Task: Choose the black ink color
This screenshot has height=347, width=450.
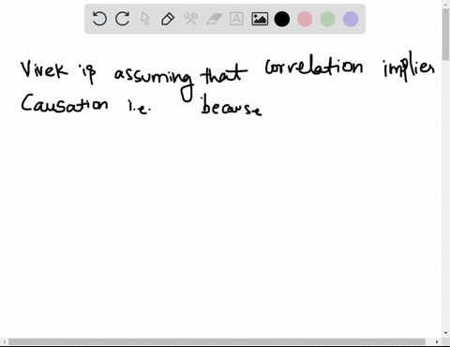Action: [282, 19]
